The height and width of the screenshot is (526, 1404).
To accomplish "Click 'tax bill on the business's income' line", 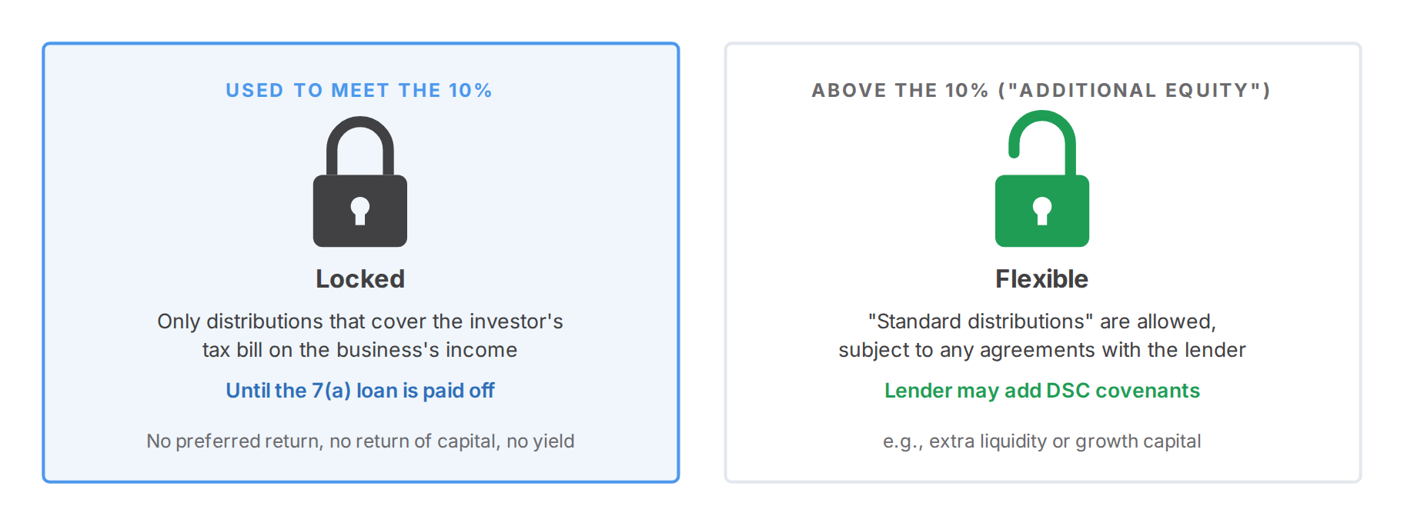I will pyautogui.click(x=359, y=350).
